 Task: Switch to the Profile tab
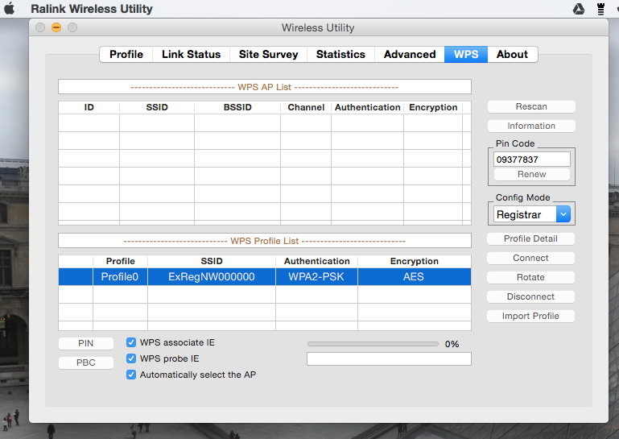tap(126, 54)
